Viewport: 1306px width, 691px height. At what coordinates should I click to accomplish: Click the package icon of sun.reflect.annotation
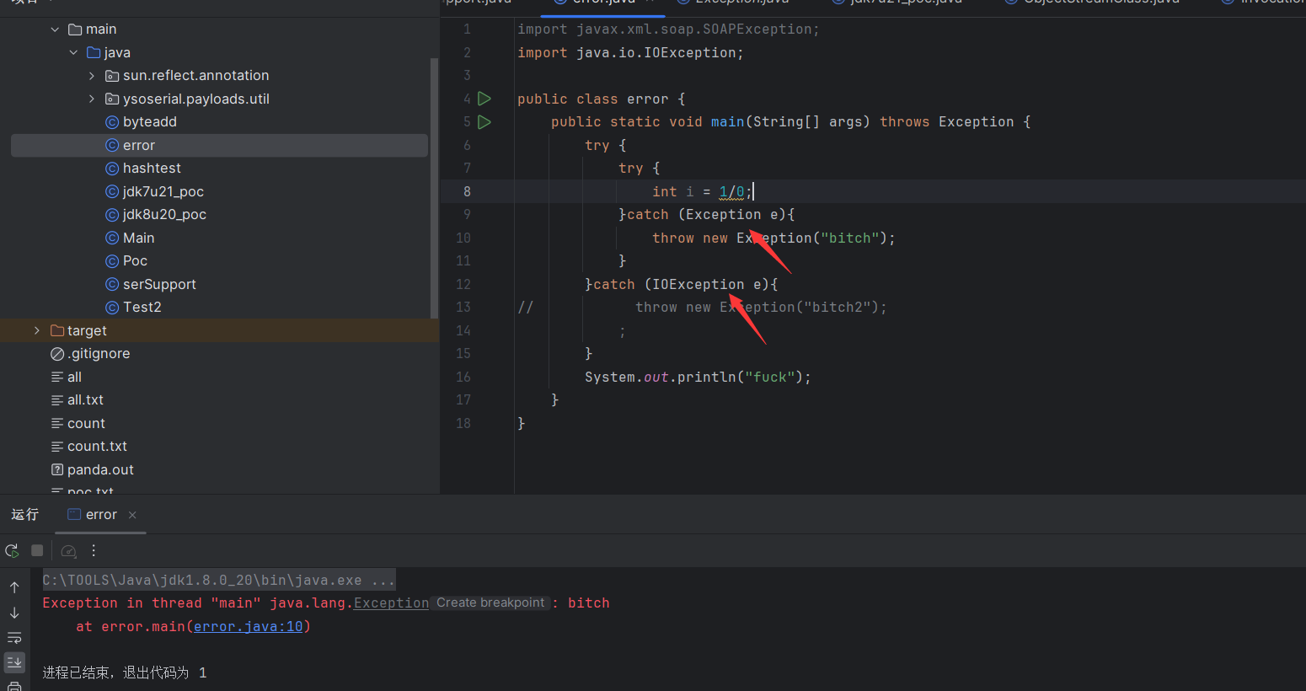point(112,76)
